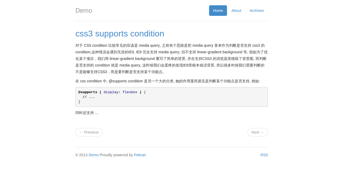Open the RSS feed link
The height and width of the screenshot is (180, 343).
pyautogui.click(x=264, y=155)
